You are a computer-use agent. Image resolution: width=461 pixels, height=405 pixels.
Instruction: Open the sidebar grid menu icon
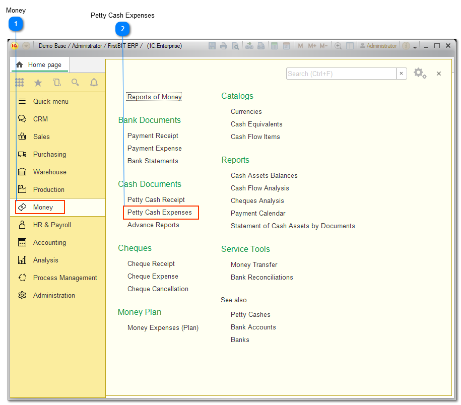coord(20,83)
